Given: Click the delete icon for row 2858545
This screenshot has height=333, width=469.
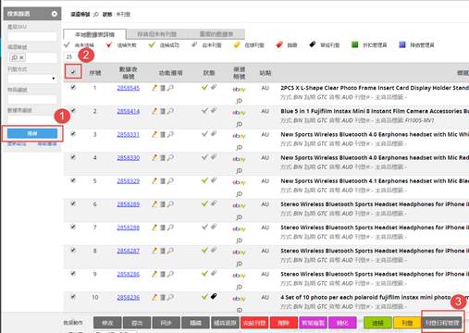Looking at the screenshot, I should coord(163,88).
